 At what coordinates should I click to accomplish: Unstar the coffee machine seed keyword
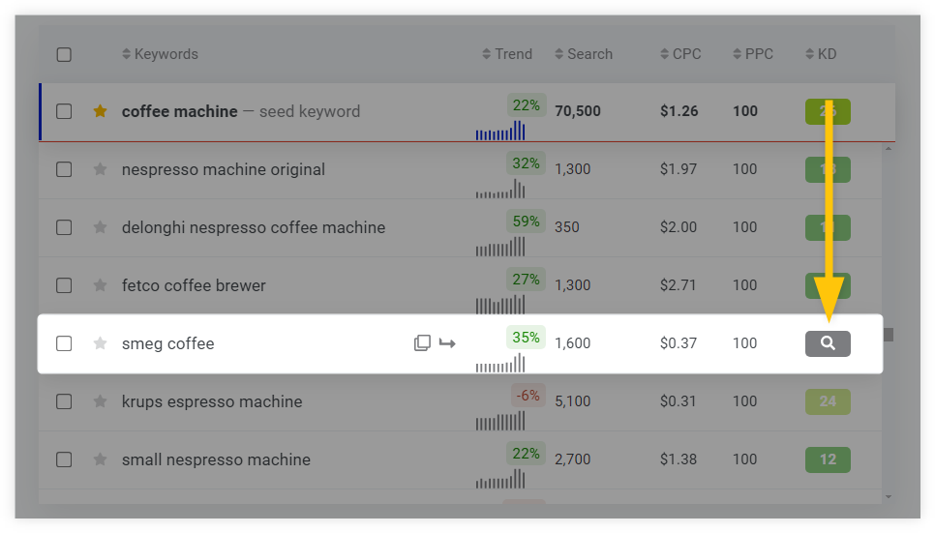tap(101, 111)
